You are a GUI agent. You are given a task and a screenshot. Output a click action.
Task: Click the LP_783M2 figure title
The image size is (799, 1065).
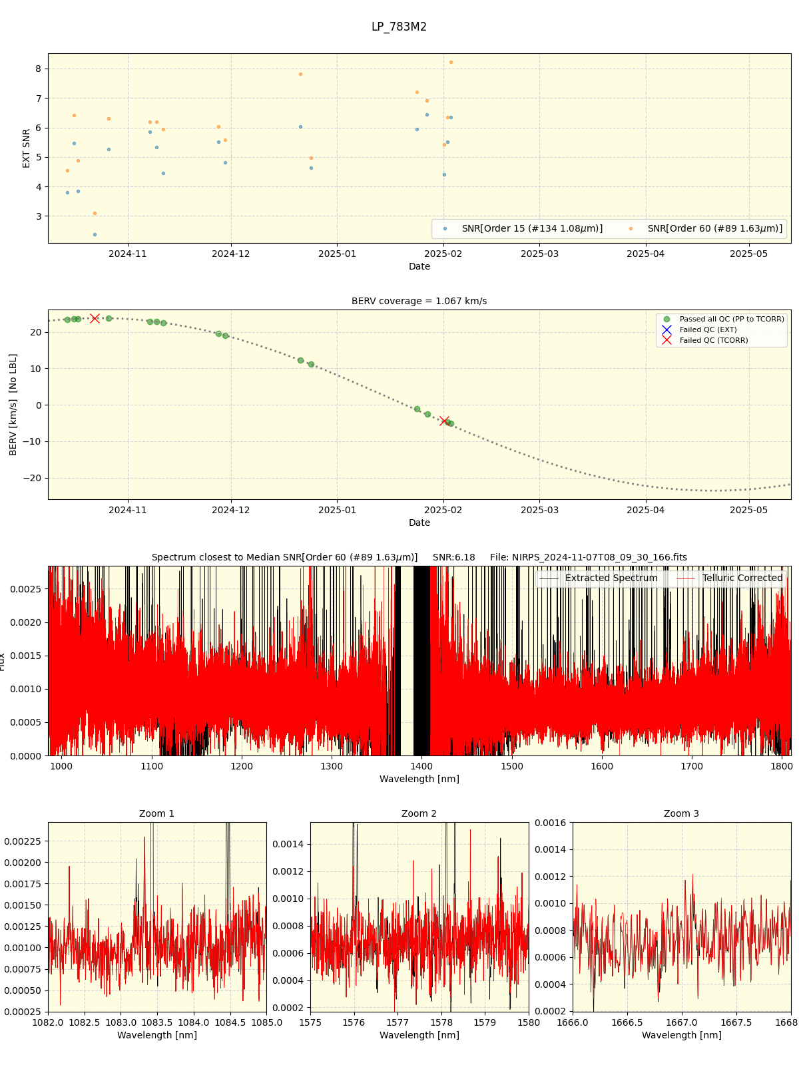click(x=399, y=27)
